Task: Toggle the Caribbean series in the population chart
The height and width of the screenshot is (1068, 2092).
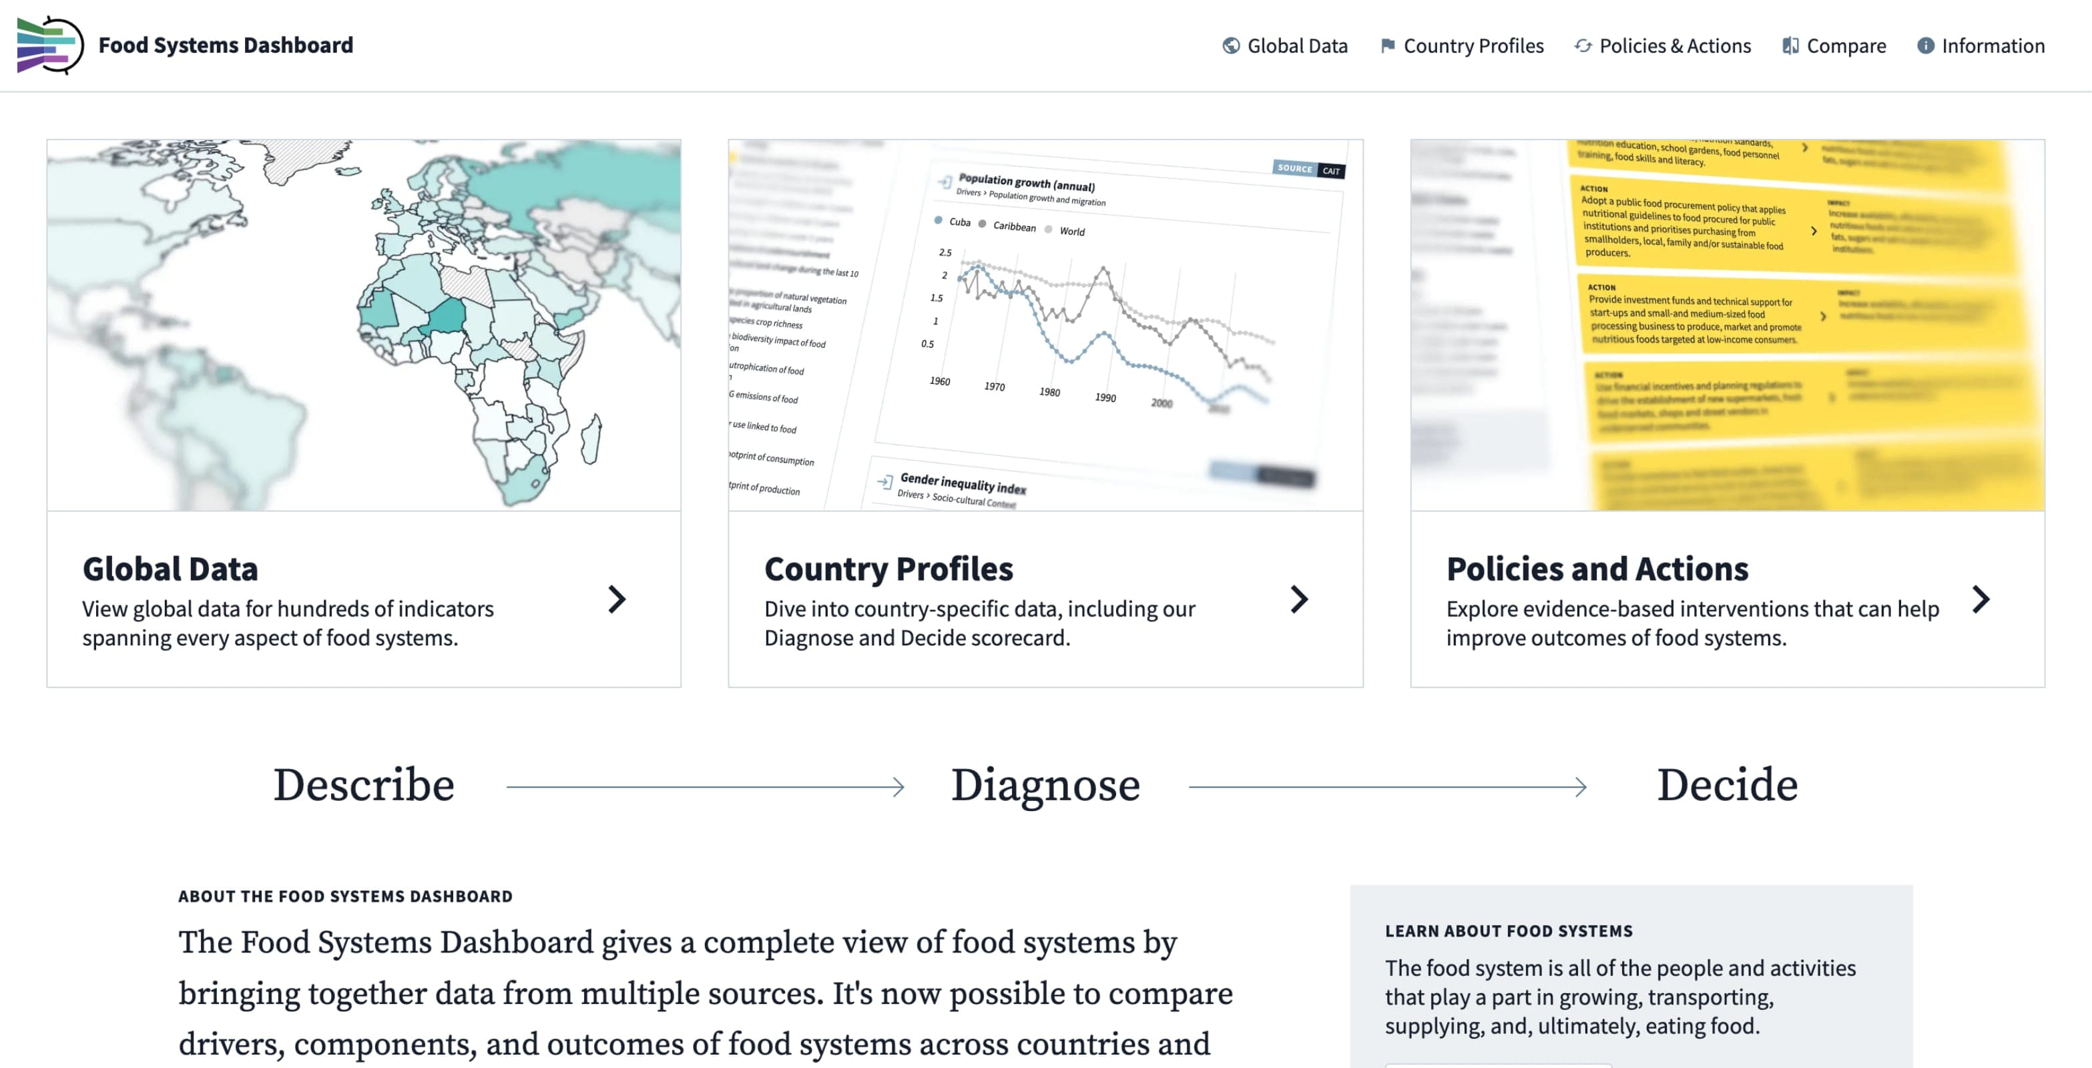Action: click(981, 225)
